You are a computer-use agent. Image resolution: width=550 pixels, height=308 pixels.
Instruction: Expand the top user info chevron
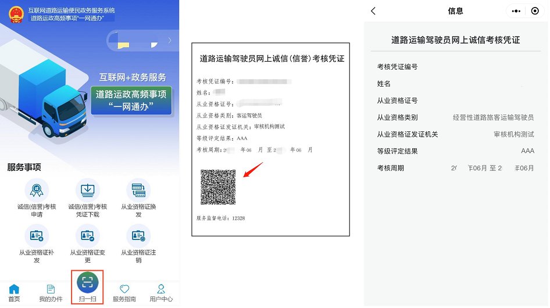click(x=170, y=40)
